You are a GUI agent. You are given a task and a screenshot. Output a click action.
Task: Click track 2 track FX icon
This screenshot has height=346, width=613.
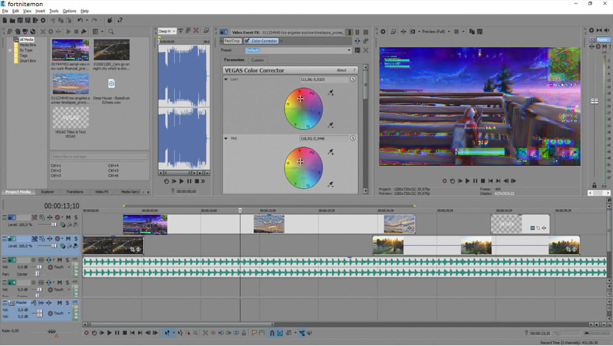(x=50, y=239)
